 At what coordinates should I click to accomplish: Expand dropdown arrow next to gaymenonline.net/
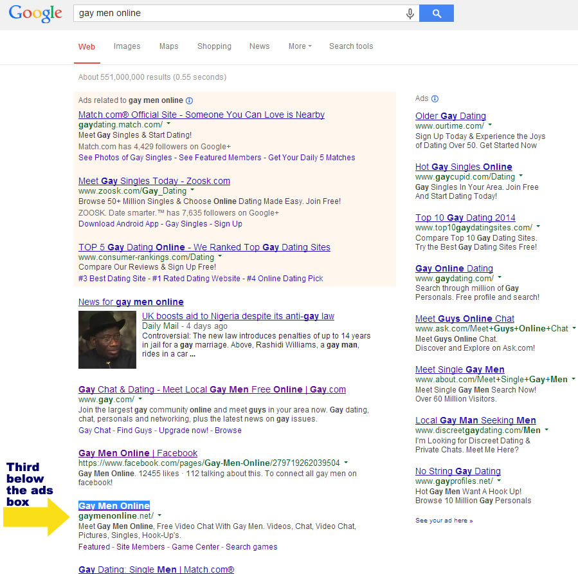159,515
